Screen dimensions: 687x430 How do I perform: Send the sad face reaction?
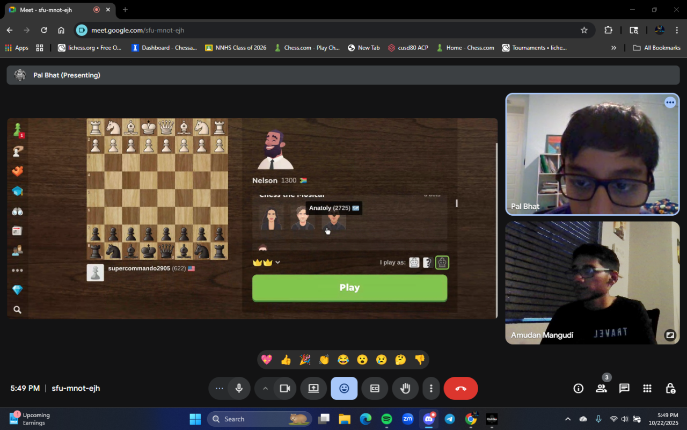381,360
